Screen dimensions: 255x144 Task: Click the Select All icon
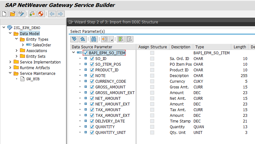tap(121, 39)
